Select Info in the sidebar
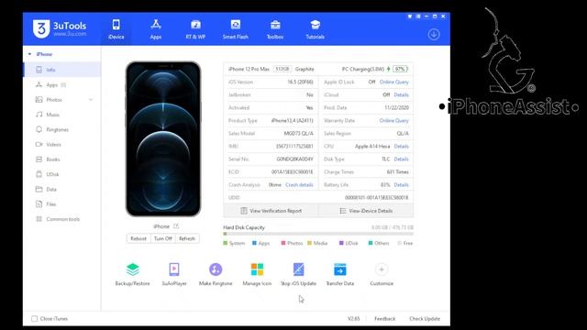 62,70
